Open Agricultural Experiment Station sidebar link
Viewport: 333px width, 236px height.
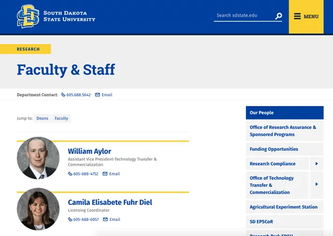(x=285, y=207)
